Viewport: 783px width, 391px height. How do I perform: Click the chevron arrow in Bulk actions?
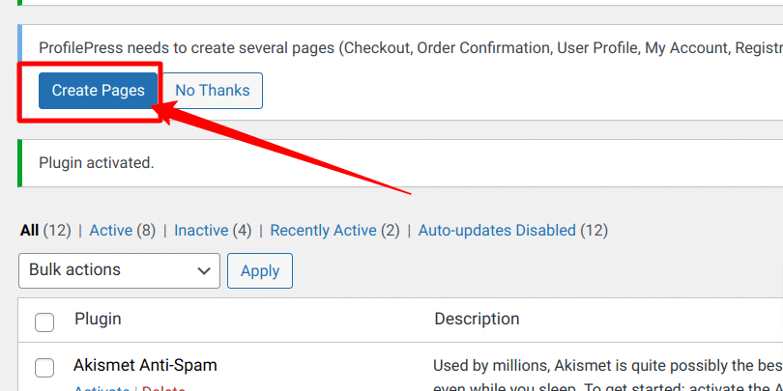click(x=203, y=271)
